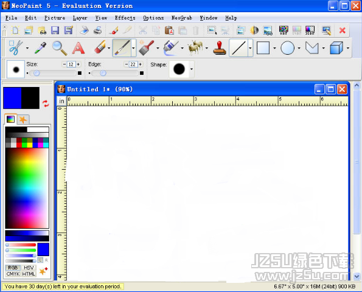The width and height of the screenshot is (362, 292).
Task: Open the brush Shape dropdown
Action: [x=192, y=69]
